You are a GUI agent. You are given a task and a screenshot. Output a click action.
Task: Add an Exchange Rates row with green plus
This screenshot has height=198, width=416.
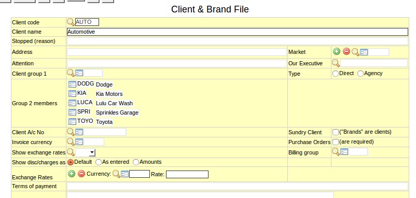tap(72, 174)
